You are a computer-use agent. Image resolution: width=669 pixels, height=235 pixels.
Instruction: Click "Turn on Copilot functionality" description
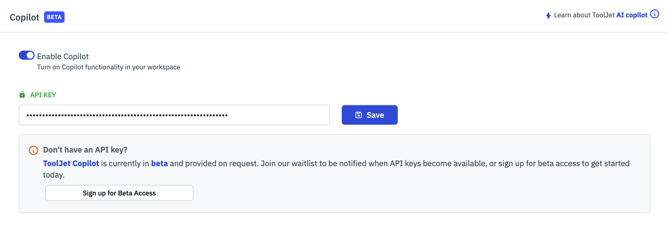[108, 67]
